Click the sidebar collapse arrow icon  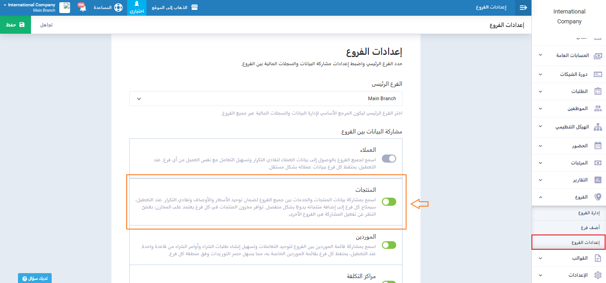[523, 8]
